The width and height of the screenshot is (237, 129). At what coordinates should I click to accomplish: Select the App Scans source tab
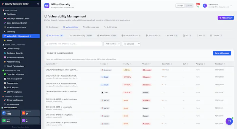click(x=153, y=35)
